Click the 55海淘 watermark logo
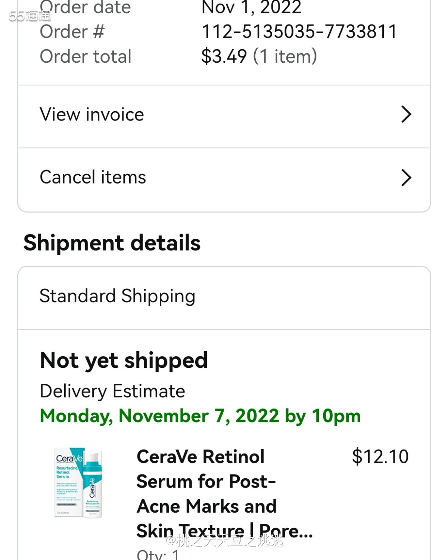This screenshot has height=560, width=448. [30, 16]
